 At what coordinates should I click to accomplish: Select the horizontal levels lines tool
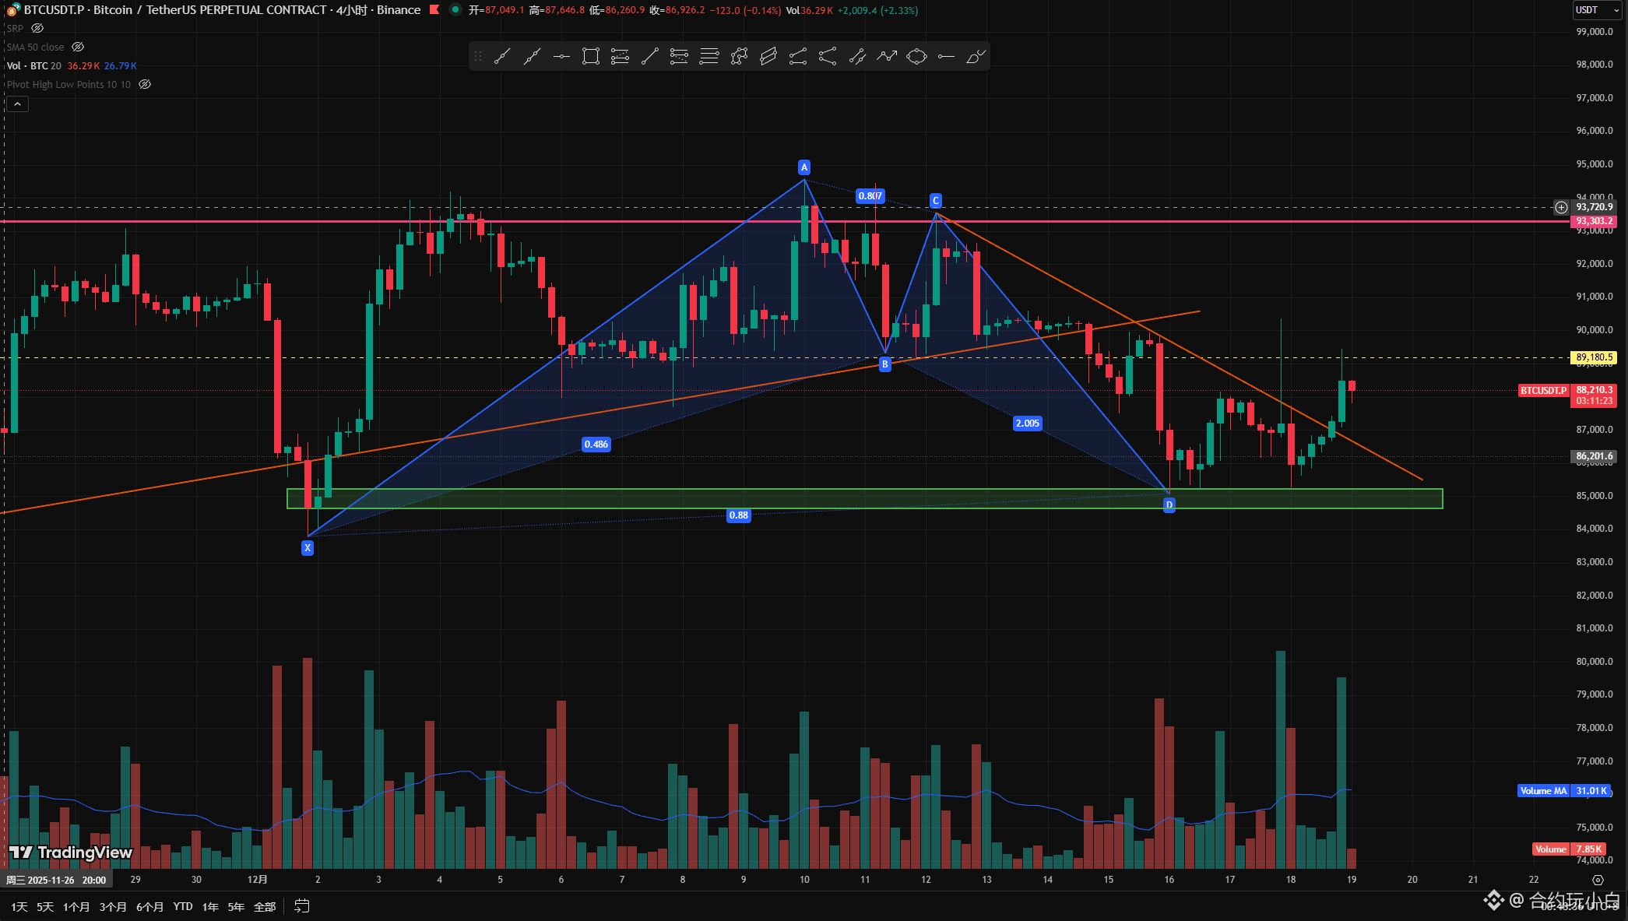pyautogui.click(x=709, y=56)
